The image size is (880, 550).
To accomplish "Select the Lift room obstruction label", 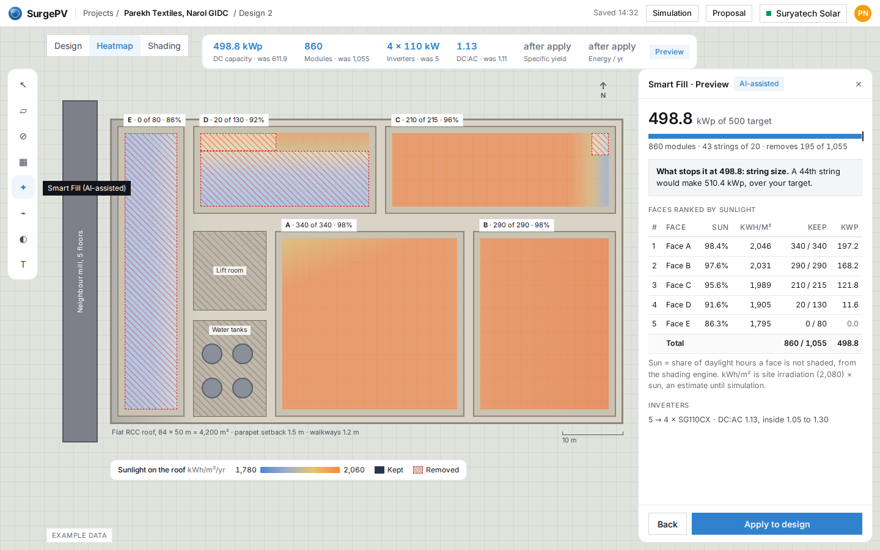I will click(230, 270).
